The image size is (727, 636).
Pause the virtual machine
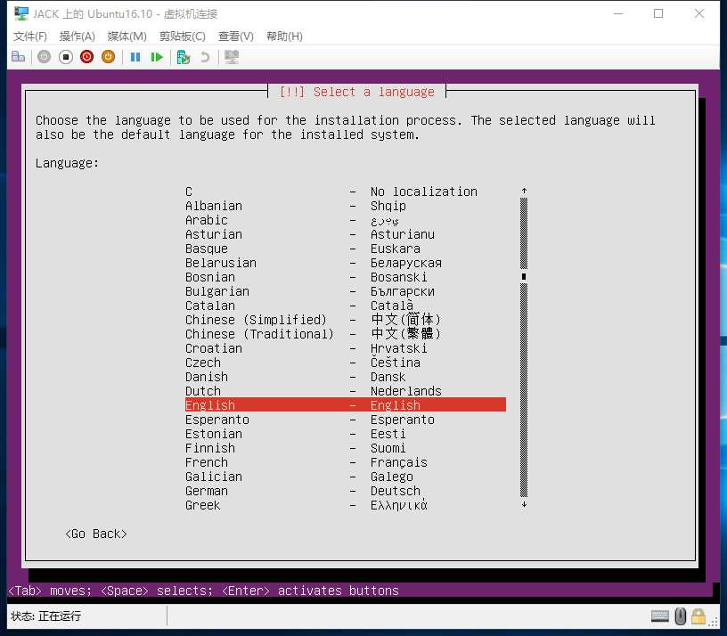(x=135, y=57)
